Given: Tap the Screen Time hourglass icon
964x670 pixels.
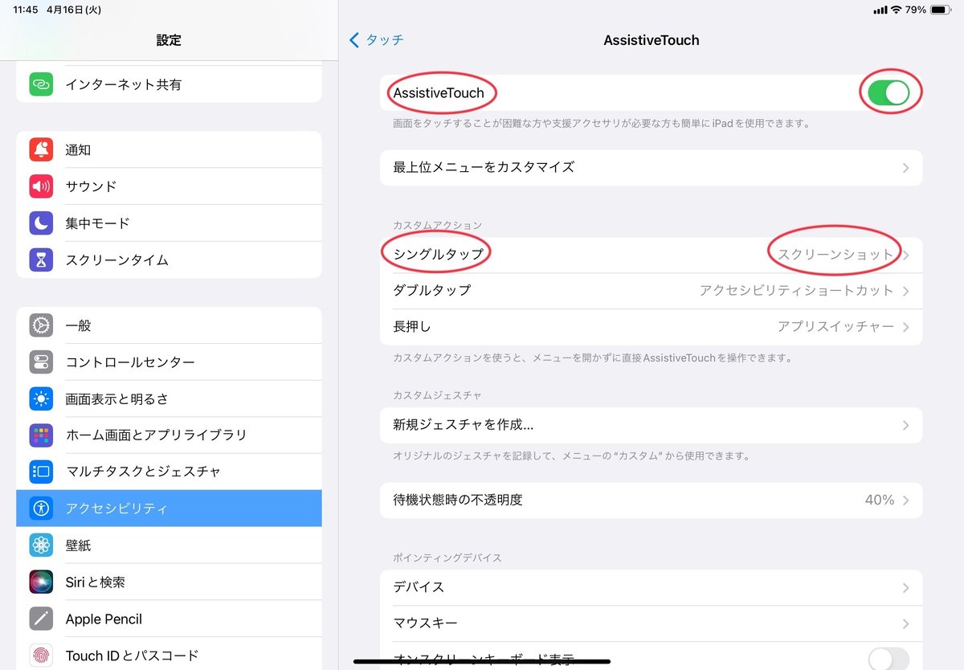Looking at the screenshot, I should (x=41, y=259).
